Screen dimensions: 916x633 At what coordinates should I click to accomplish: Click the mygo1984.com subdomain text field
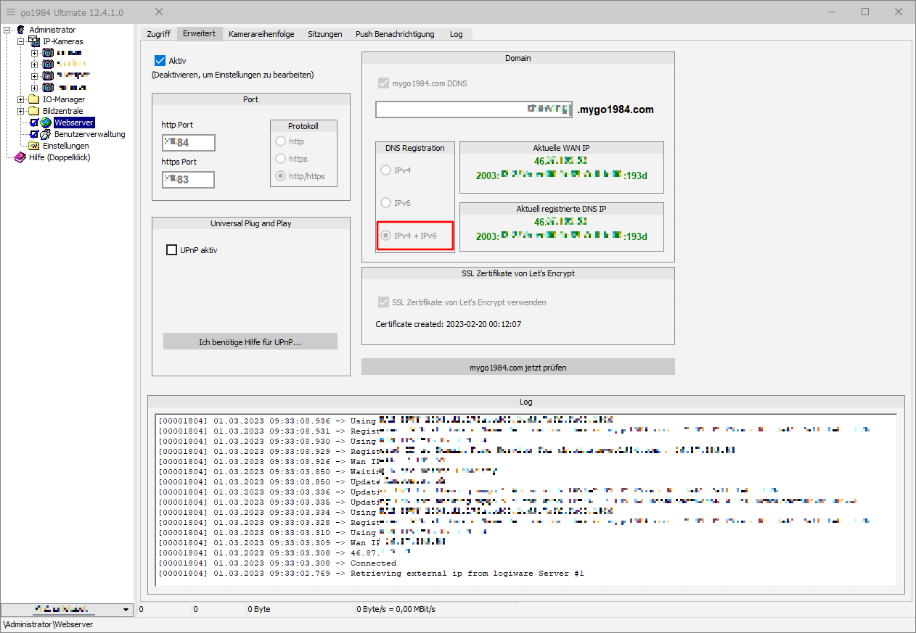click(474, 109)
